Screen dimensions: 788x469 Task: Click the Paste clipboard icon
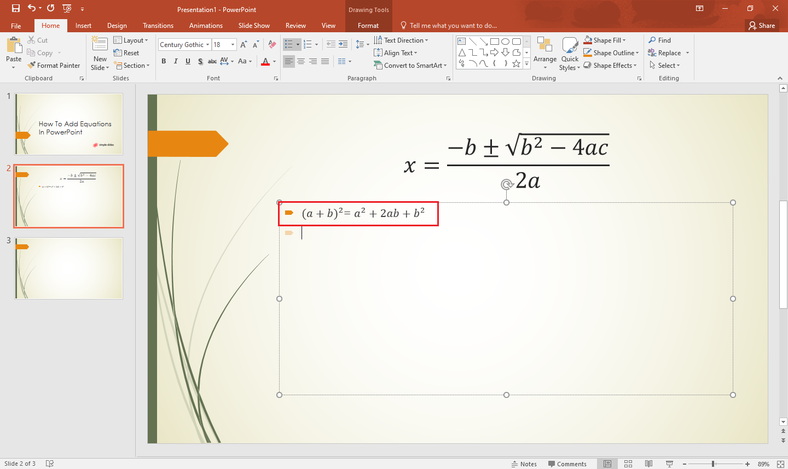click(x=14, y=45)
